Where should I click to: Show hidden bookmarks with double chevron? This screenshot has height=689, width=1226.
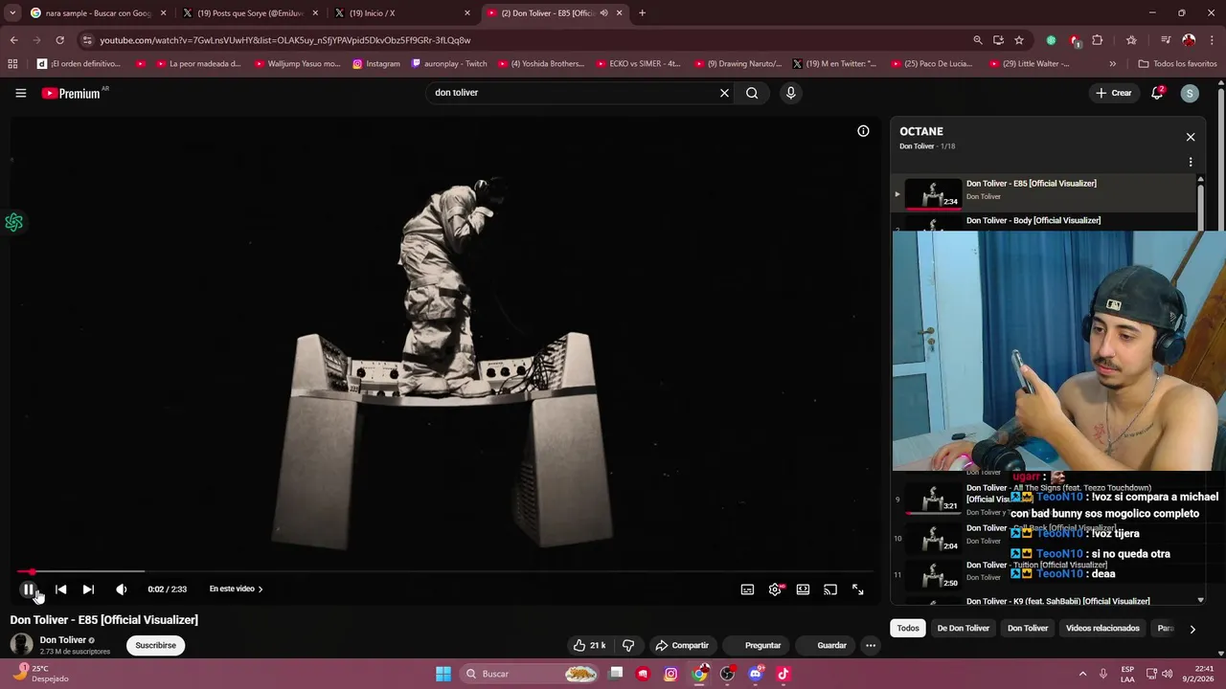point(1112,64)
